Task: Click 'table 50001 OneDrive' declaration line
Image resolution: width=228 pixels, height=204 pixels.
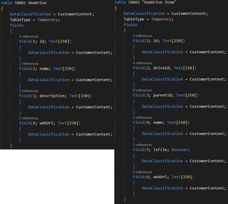Action: click(x=24, y=3)
